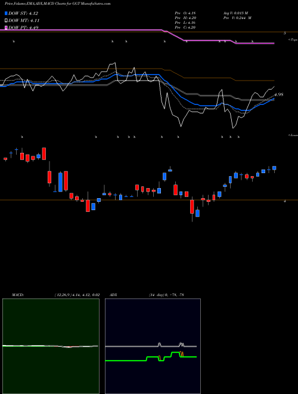This screenshot has width=298, height=394.
Task: Click the price axis label '5'
Action: [x=285, y=33]
